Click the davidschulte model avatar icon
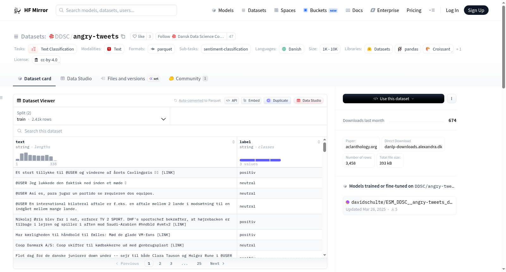Viewport: 506px width, 272px height. pos(348,202)
